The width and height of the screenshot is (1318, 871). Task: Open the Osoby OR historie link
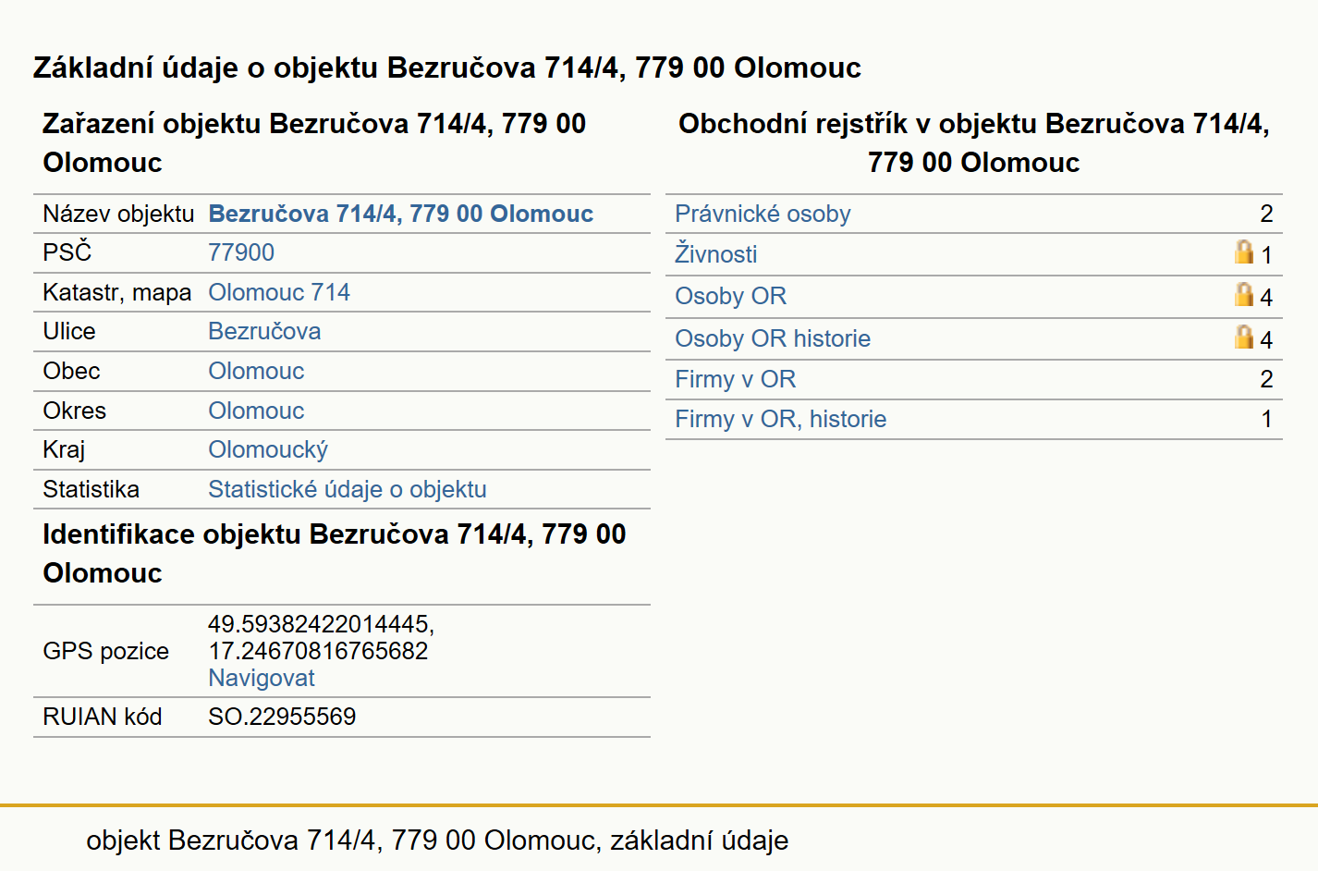773,338
